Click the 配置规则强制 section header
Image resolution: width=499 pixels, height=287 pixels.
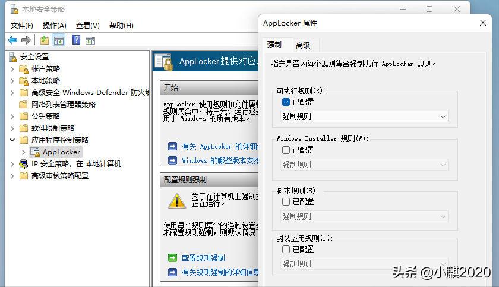coord(209,180)
